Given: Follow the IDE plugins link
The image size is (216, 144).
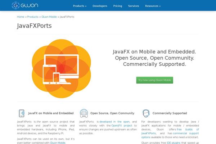Looking at the screenshot, I should (x=174, y=143).
